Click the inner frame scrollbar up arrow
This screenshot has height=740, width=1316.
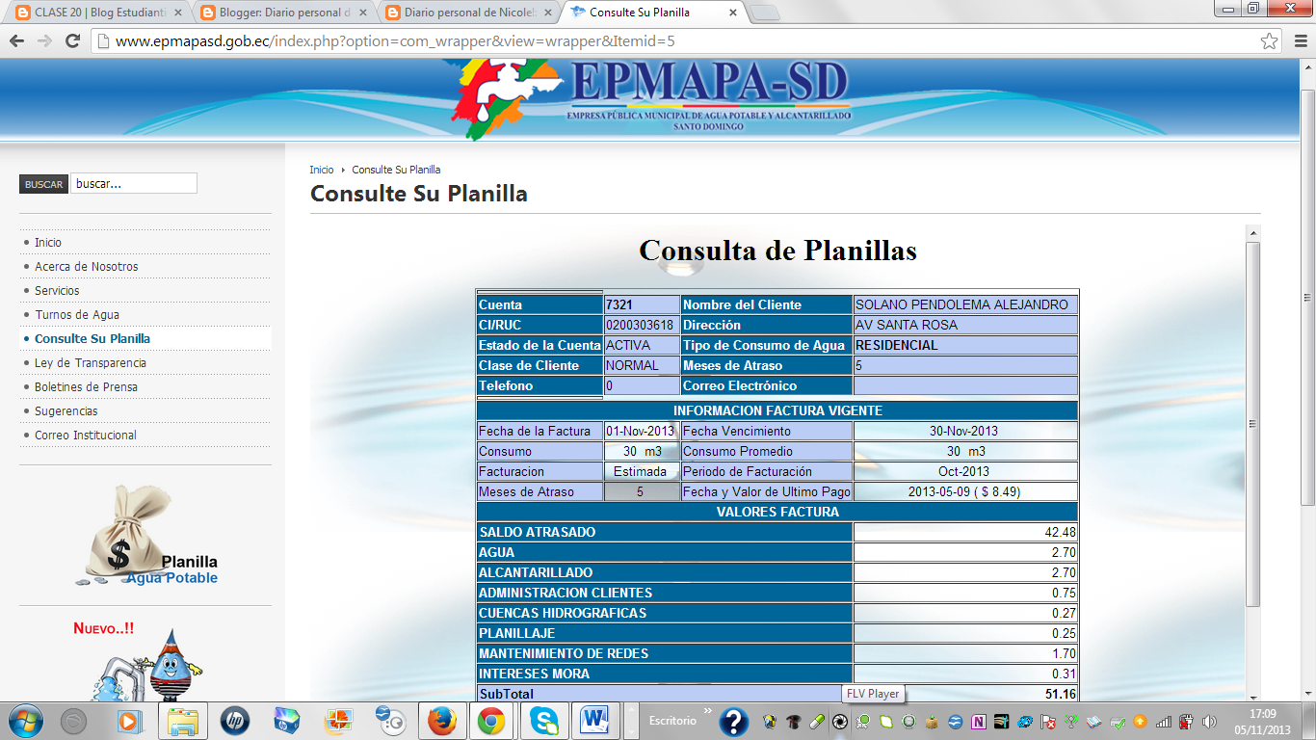(x=1252, y=233)
